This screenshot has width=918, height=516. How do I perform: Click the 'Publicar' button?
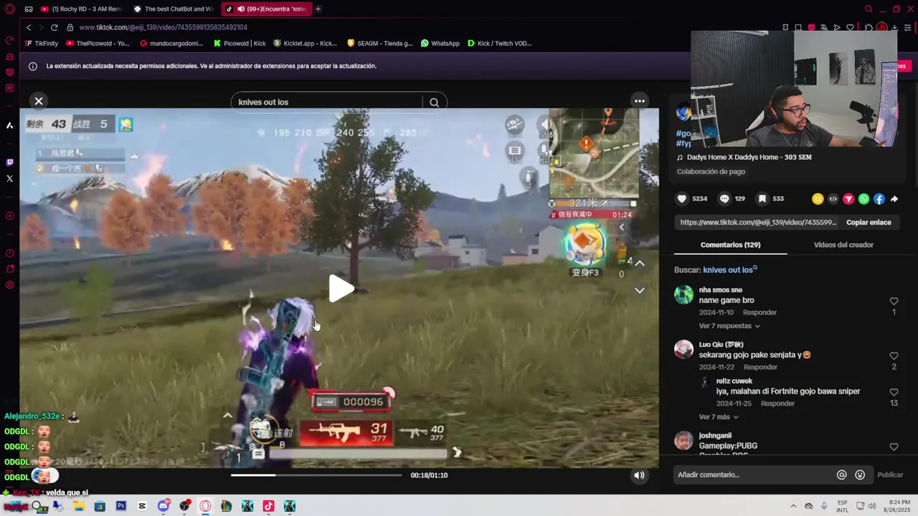pos(890,474)
